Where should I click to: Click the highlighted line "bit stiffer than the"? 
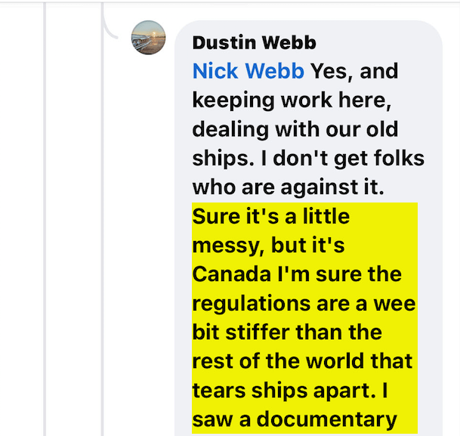[287, 332]
